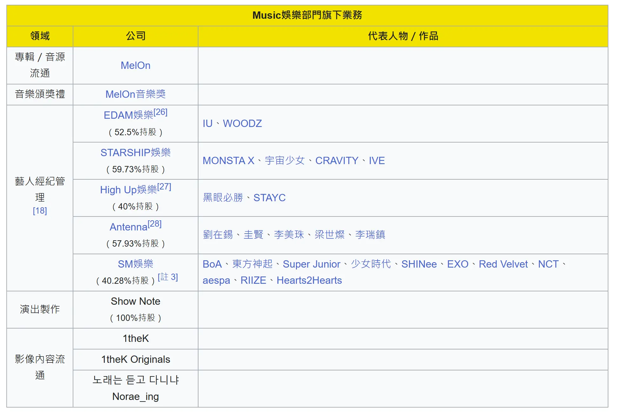
Task: Open the 李瑞鎮 link
Action: tap(370, 235)
